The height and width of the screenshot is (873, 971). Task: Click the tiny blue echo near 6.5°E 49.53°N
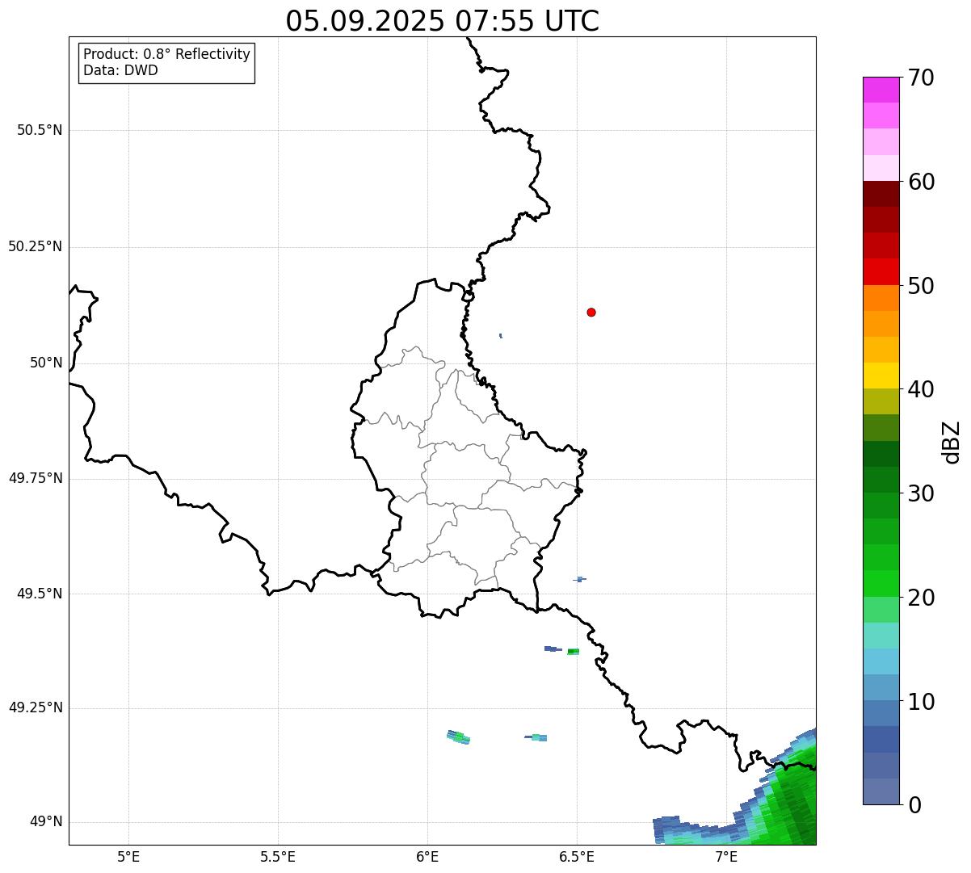580,579
